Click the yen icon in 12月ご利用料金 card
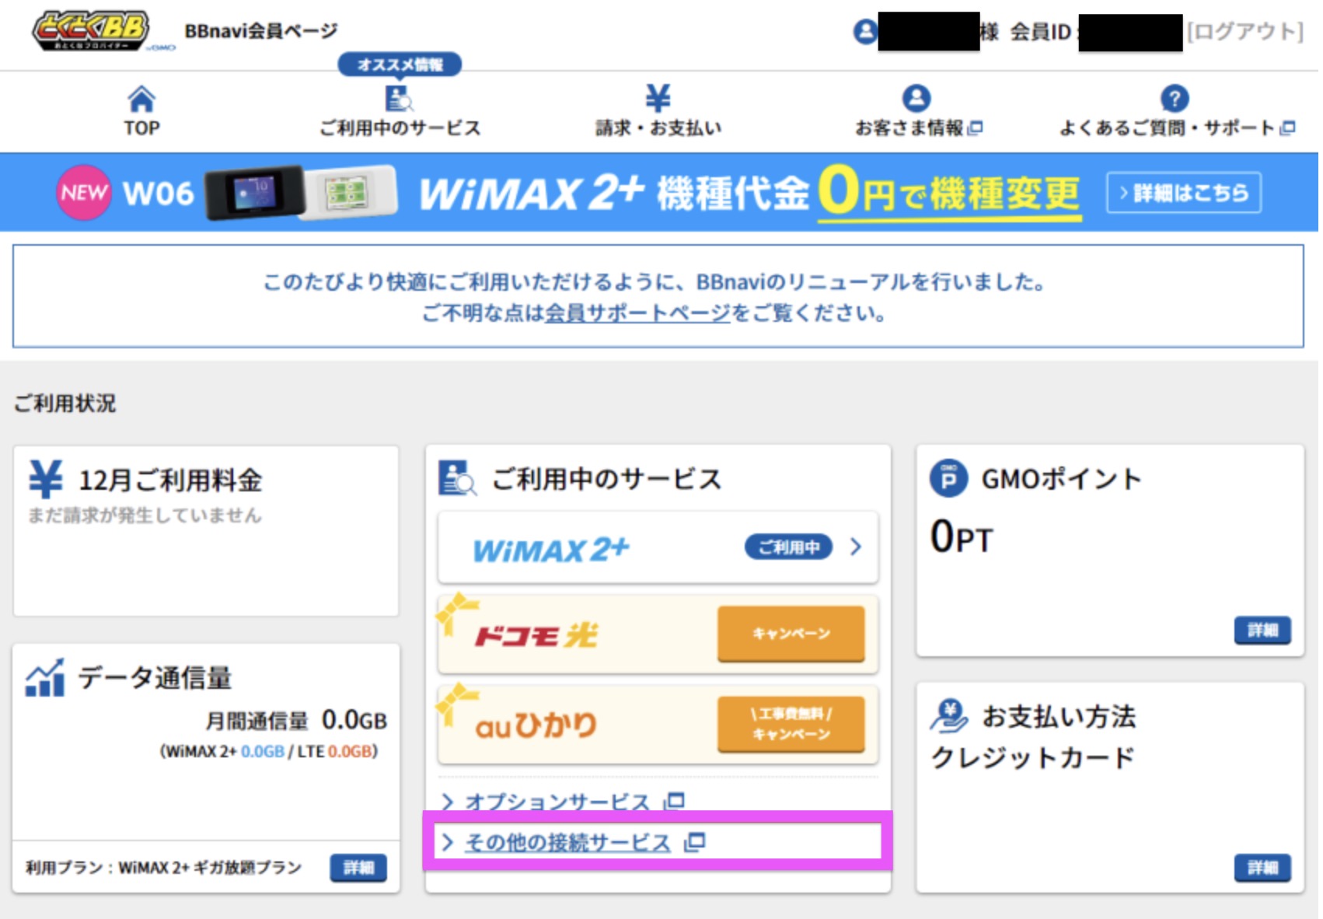 [x=46, y=479]
